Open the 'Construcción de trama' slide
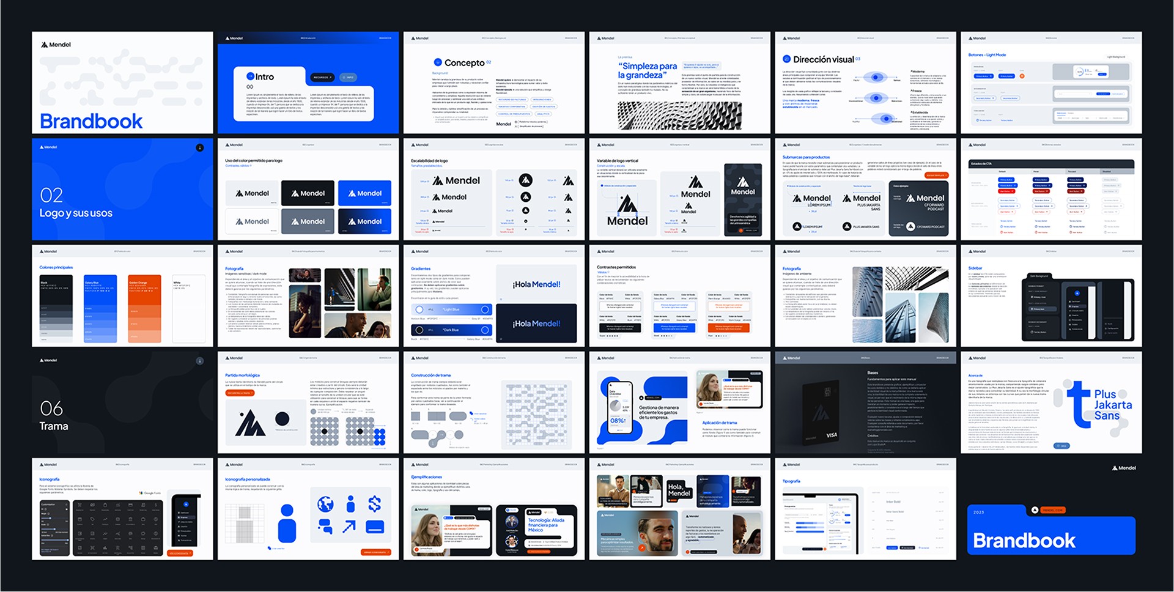Viewport: 1174px width, 592px height. (x=494, y=402)
